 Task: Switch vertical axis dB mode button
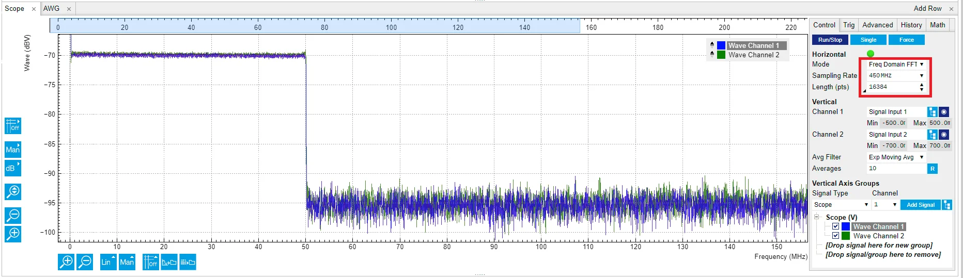pos(13,168)
